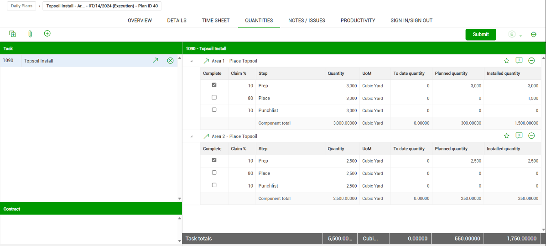Open the dropdown next to Submit button
The height and width of the screenshot is (246, 546).
(520, 36)
